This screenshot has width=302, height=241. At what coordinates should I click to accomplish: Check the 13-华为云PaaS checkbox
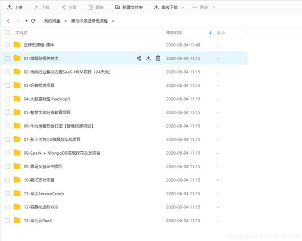(8, 221)
